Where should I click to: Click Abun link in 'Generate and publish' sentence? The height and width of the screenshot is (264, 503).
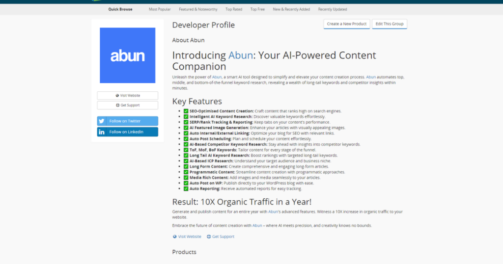coord(273,212)
